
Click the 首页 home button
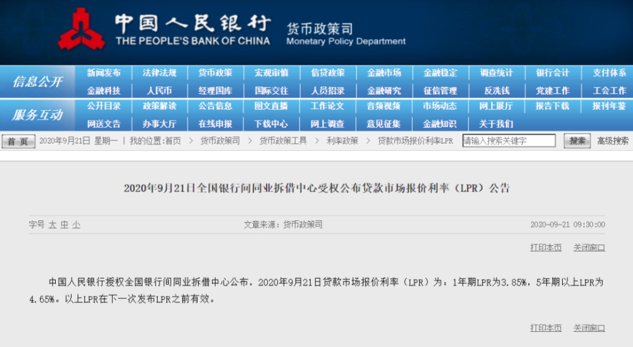pyautogui.click(x=18, y=141)
